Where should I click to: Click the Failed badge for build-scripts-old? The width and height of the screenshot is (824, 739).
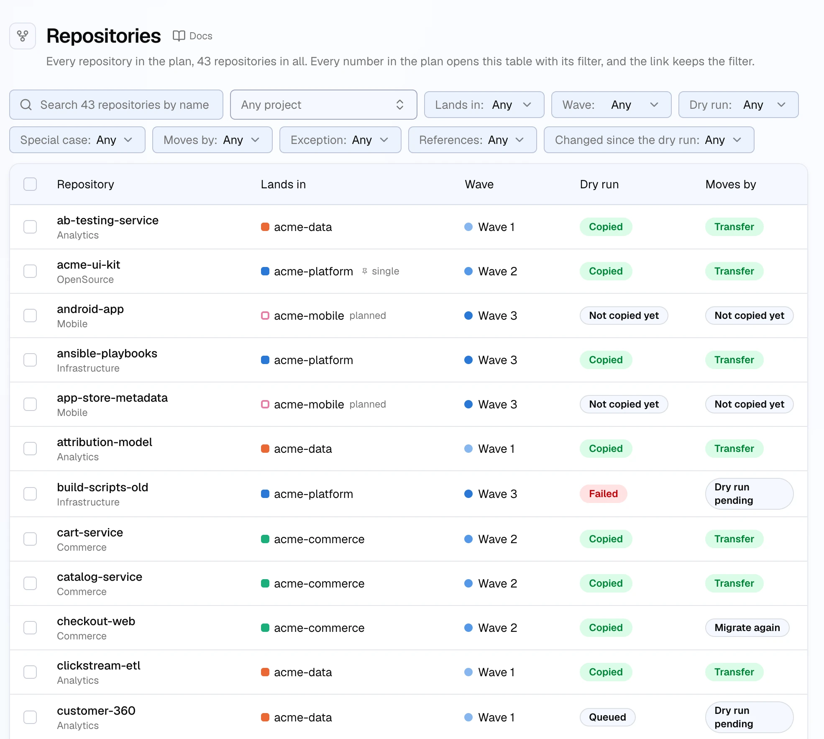pyautogui.click(x=603, y=494)
